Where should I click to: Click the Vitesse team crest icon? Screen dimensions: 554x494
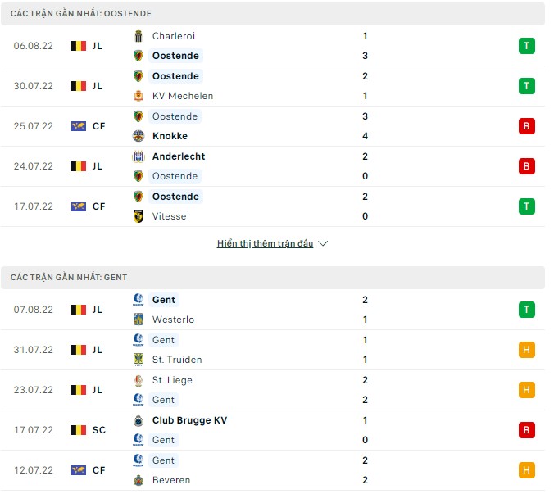pyautogui.click(x=138, y=216)
